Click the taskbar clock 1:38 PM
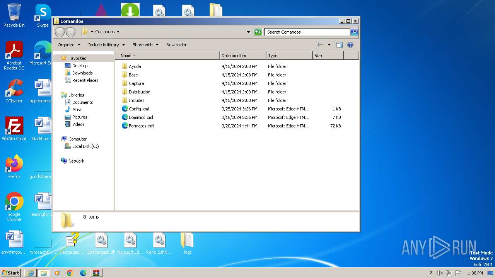495x278 pixels. click(x=475, y=273)
